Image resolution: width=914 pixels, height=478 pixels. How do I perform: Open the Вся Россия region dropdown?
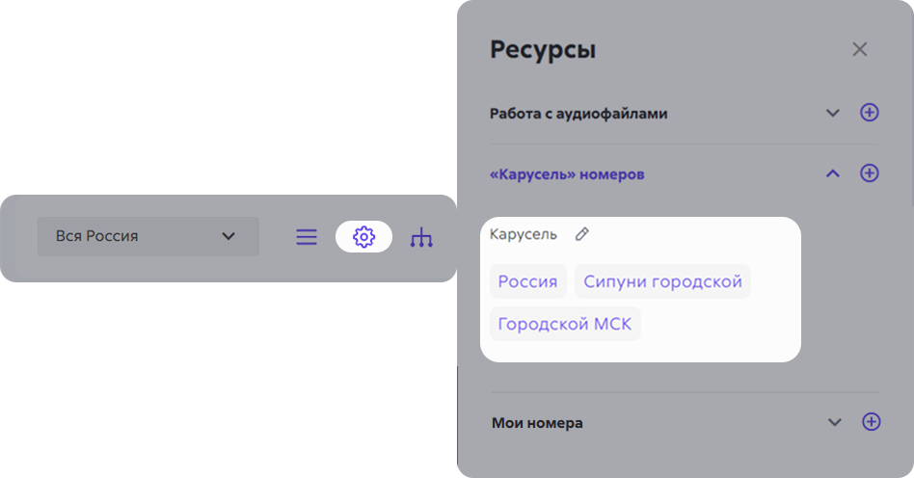tap(148, 237)
